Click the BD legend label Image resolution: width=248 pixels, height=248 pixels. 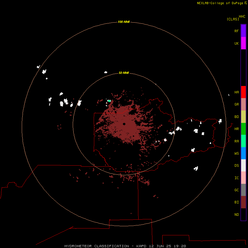pos(236,117)
